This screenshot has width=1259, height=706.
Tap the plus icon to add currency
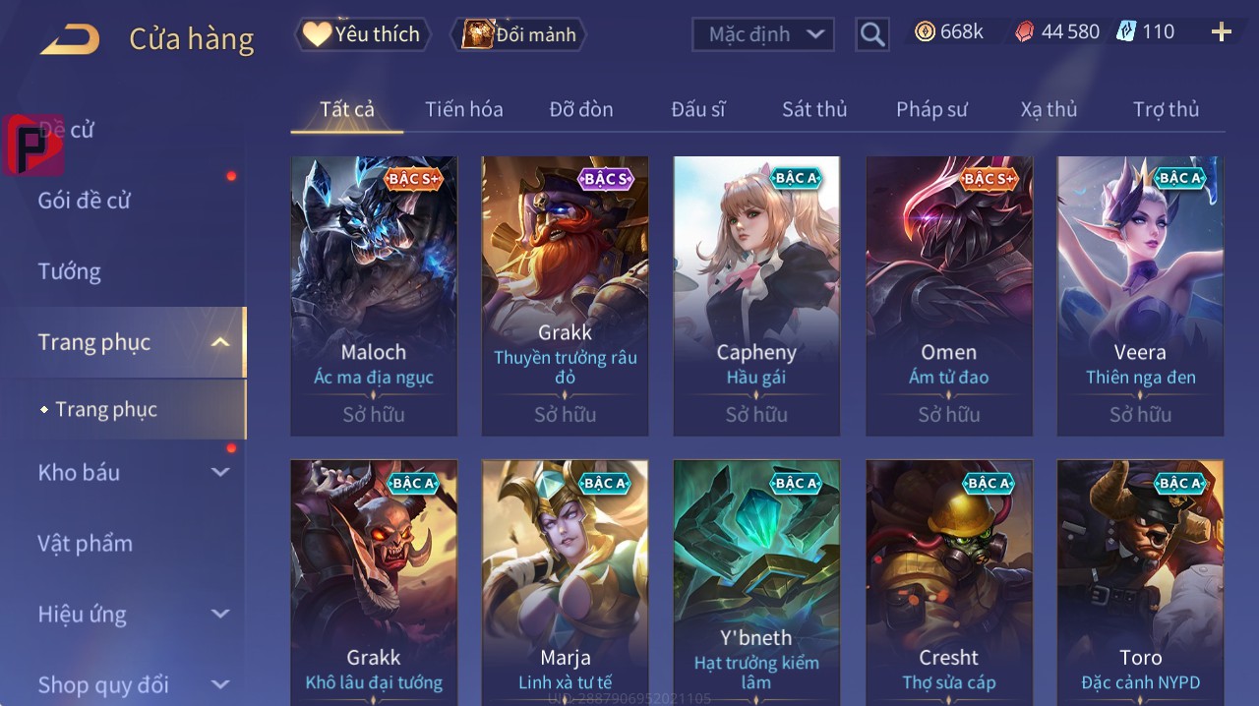coord(1221,32)
